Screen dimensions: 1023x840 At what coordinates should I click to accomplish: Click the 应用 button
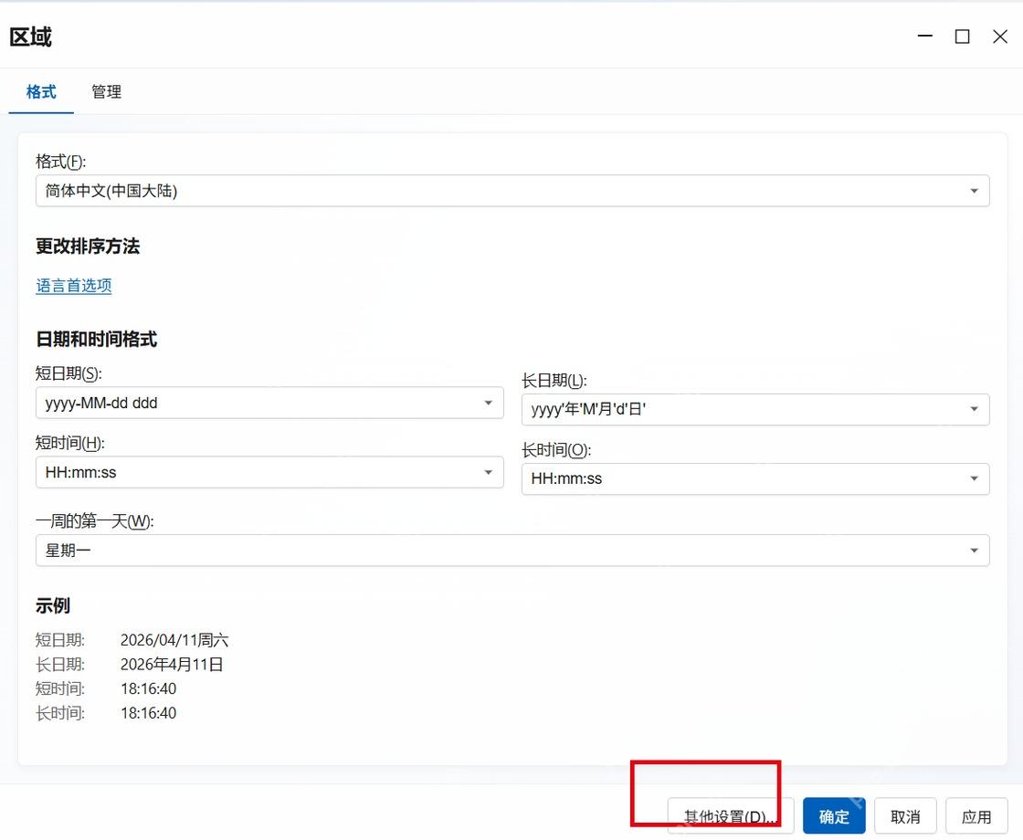(x=976, y=816)
